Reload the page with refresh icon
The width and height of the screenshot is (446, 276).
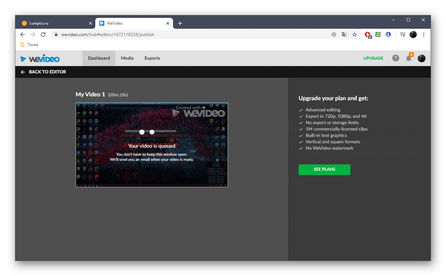[x=43, y=34]
